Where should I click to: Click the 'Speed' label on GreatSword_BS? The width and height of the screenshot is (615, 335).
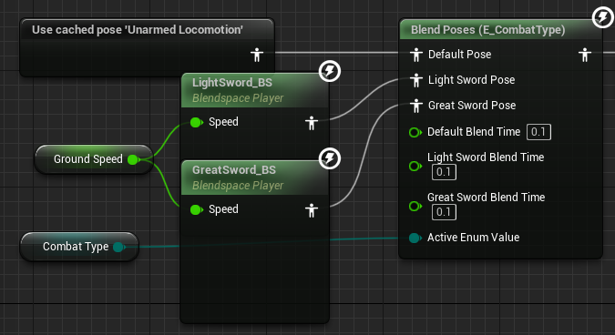coord(223,209)
